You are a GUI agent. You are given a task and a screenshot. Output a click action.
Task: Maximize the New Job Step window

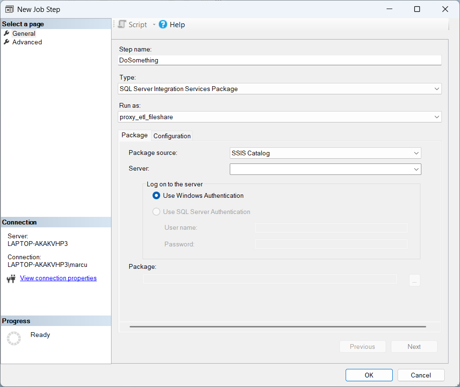tap(417, 9)
